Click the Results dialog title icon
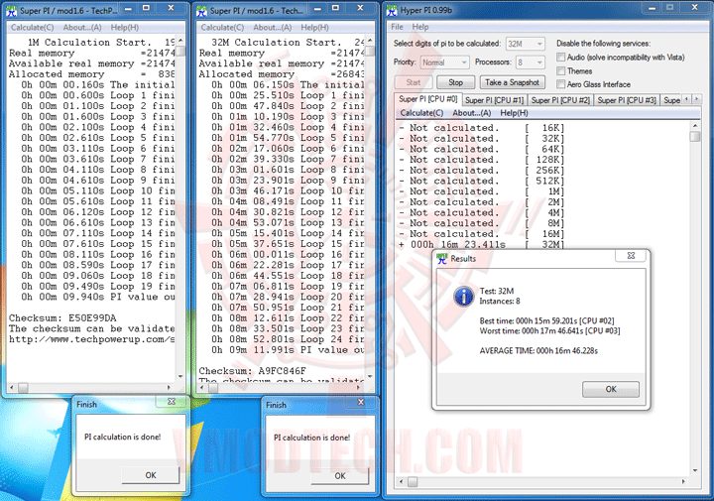 point(442,259)
